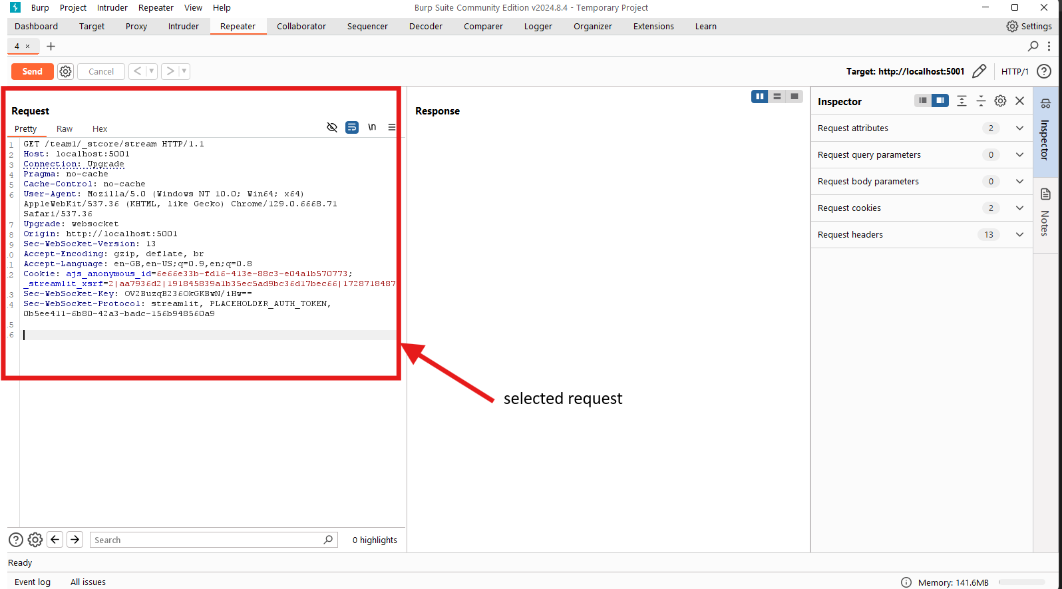Edit target with pencil icon

pyautogui.click(x=979, y=71)
